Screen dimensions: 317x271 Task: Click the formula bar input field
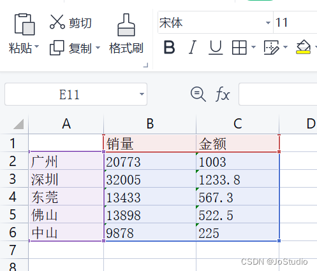pyautogui.click(x=278, y=94)
